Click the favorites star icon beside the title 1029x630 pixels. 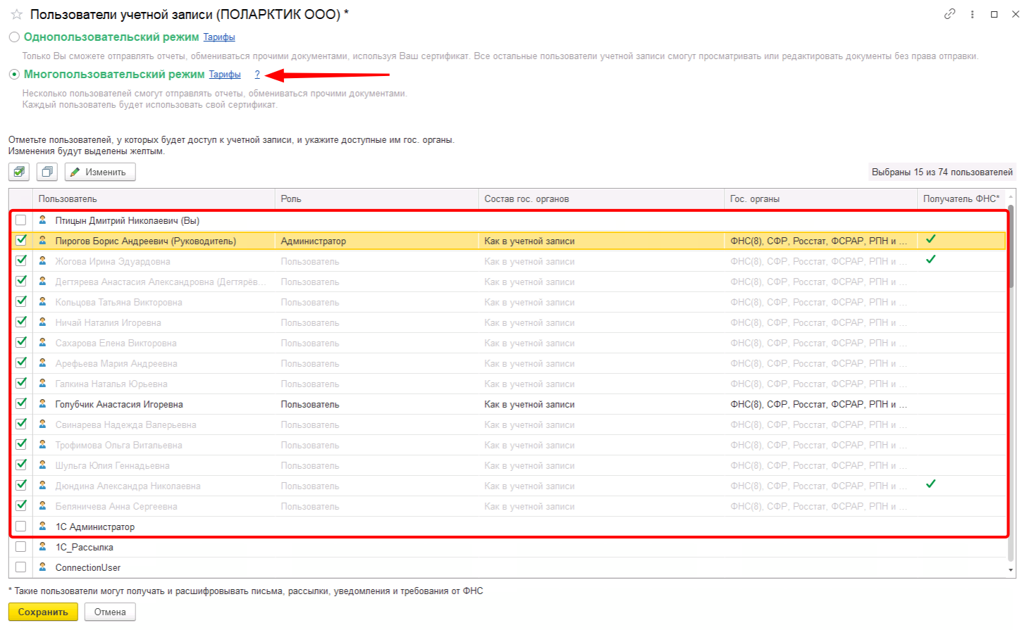click(x=17, y=14)
